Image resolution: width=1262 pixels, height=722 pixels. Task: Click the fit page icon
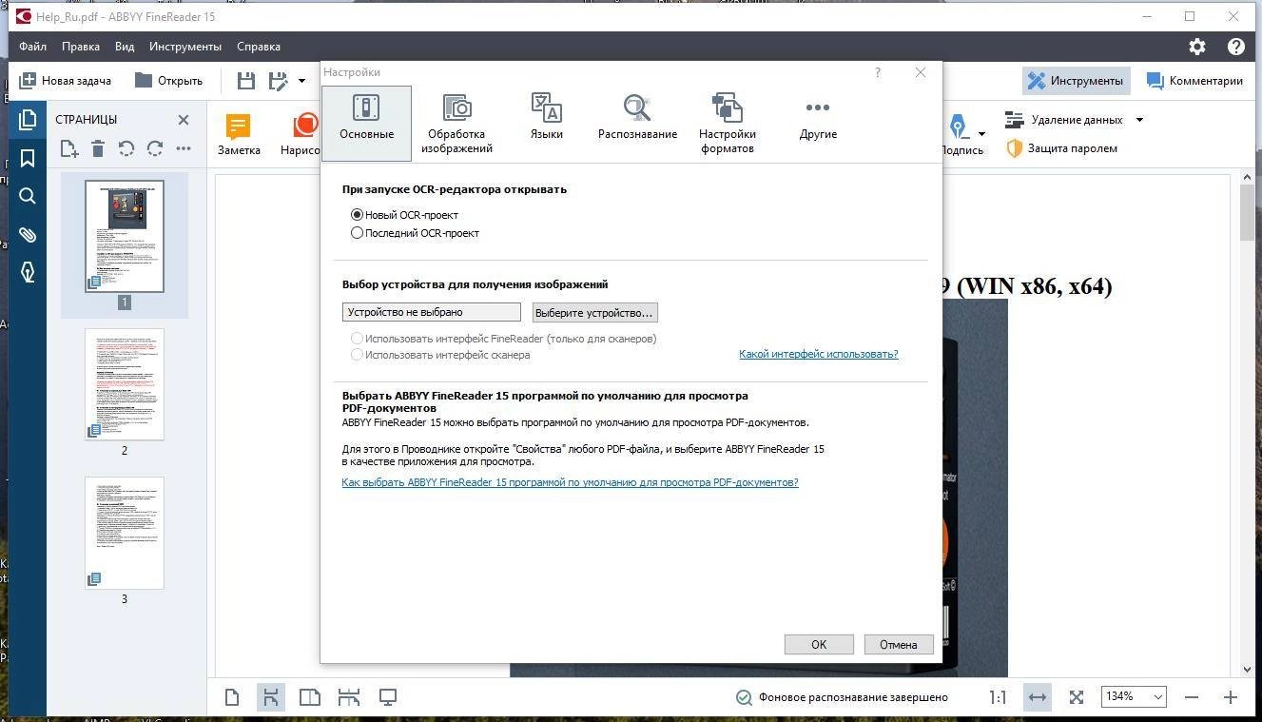[x=1077, y=697]
